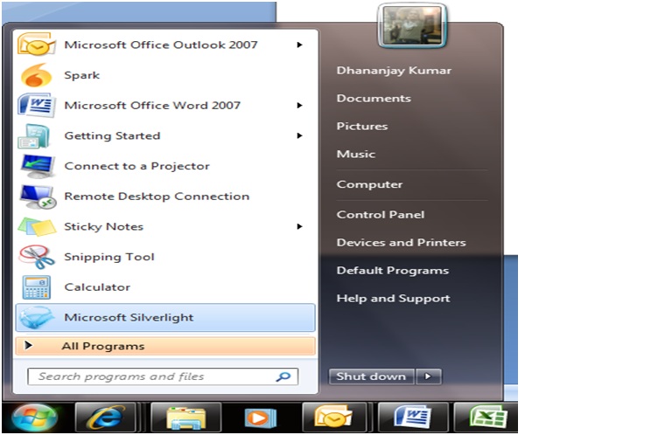This screenshot has width=672, height=435.
Task: Launch the Snipping Tool
Action: click(x=108, y=257)
